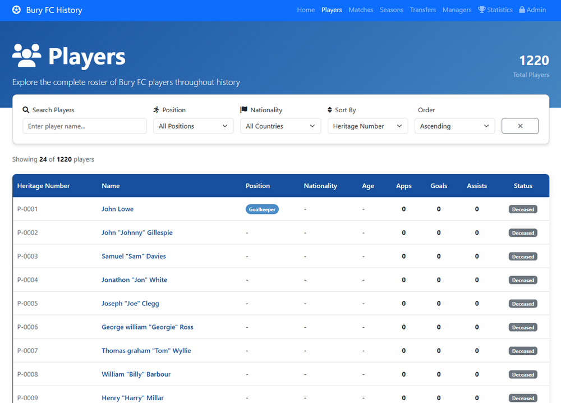Click the "Showing 24 of 1220 players" text
The width and height of the screenshot is (561, 403).
point(53,159)
